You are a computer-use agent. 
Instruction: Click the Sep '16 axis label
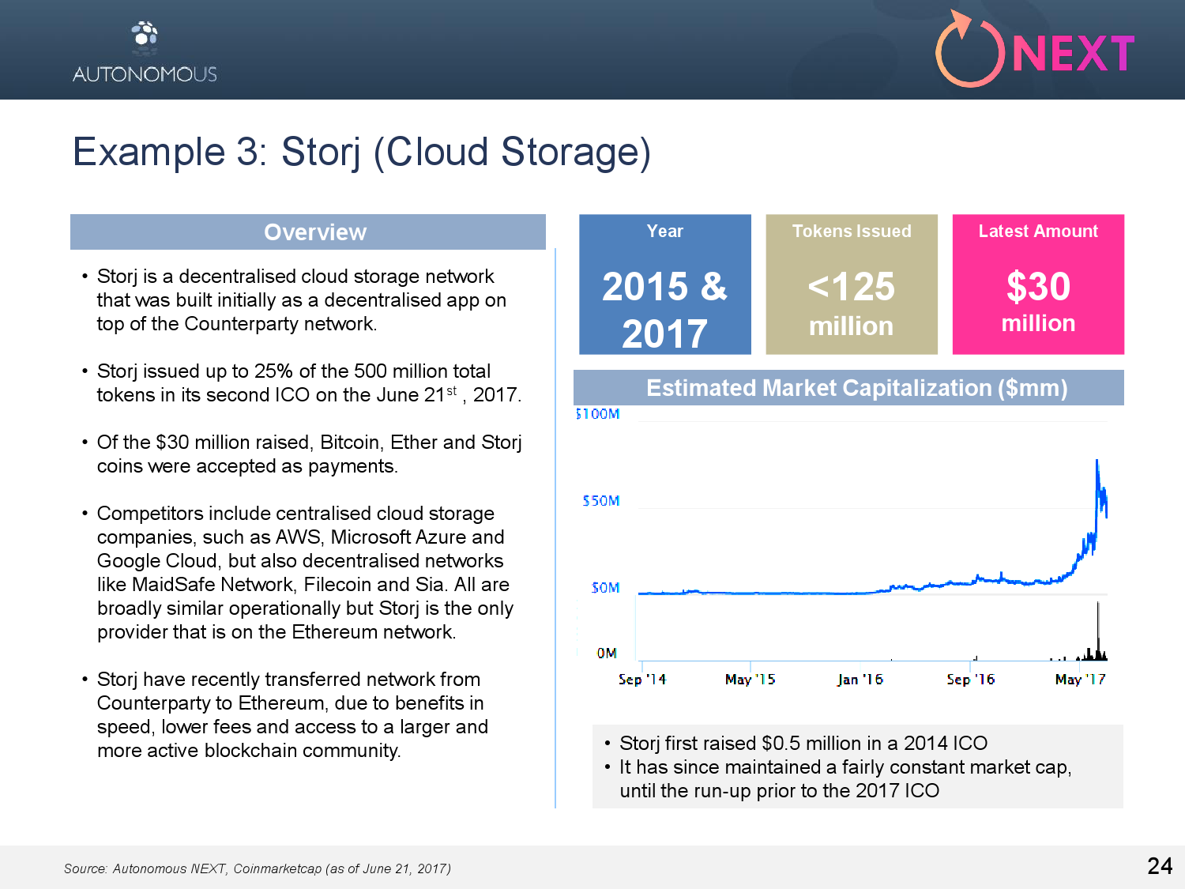click(x=970, y=680)
